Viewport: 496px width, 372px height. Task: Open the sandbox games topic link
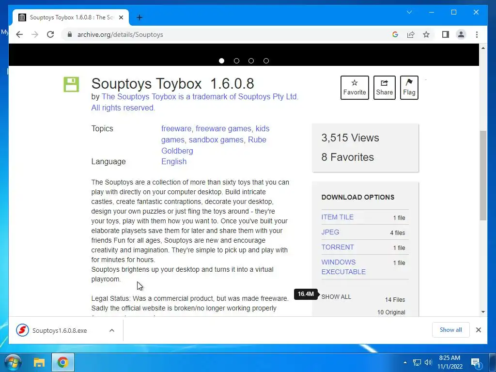(216, 139)
